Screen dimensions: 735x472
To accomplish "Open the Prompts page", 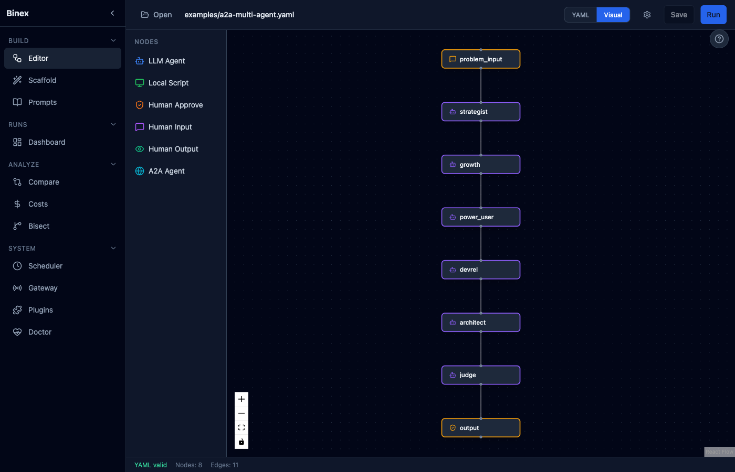I will click(x=43, y=102).
